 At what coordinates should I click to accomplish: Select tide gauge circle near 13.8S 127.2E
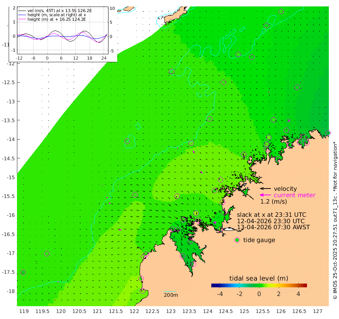(x=328, y=133)
